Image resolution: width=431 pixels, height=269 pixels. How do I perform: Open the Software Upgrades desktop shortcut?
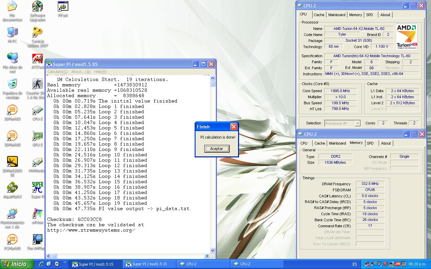37,11
